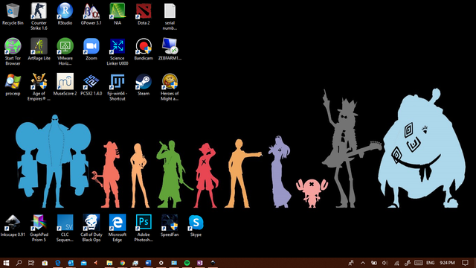
Task: Open taskbar search magnifier
Action: pyautogui.click(x=19, y=263)
